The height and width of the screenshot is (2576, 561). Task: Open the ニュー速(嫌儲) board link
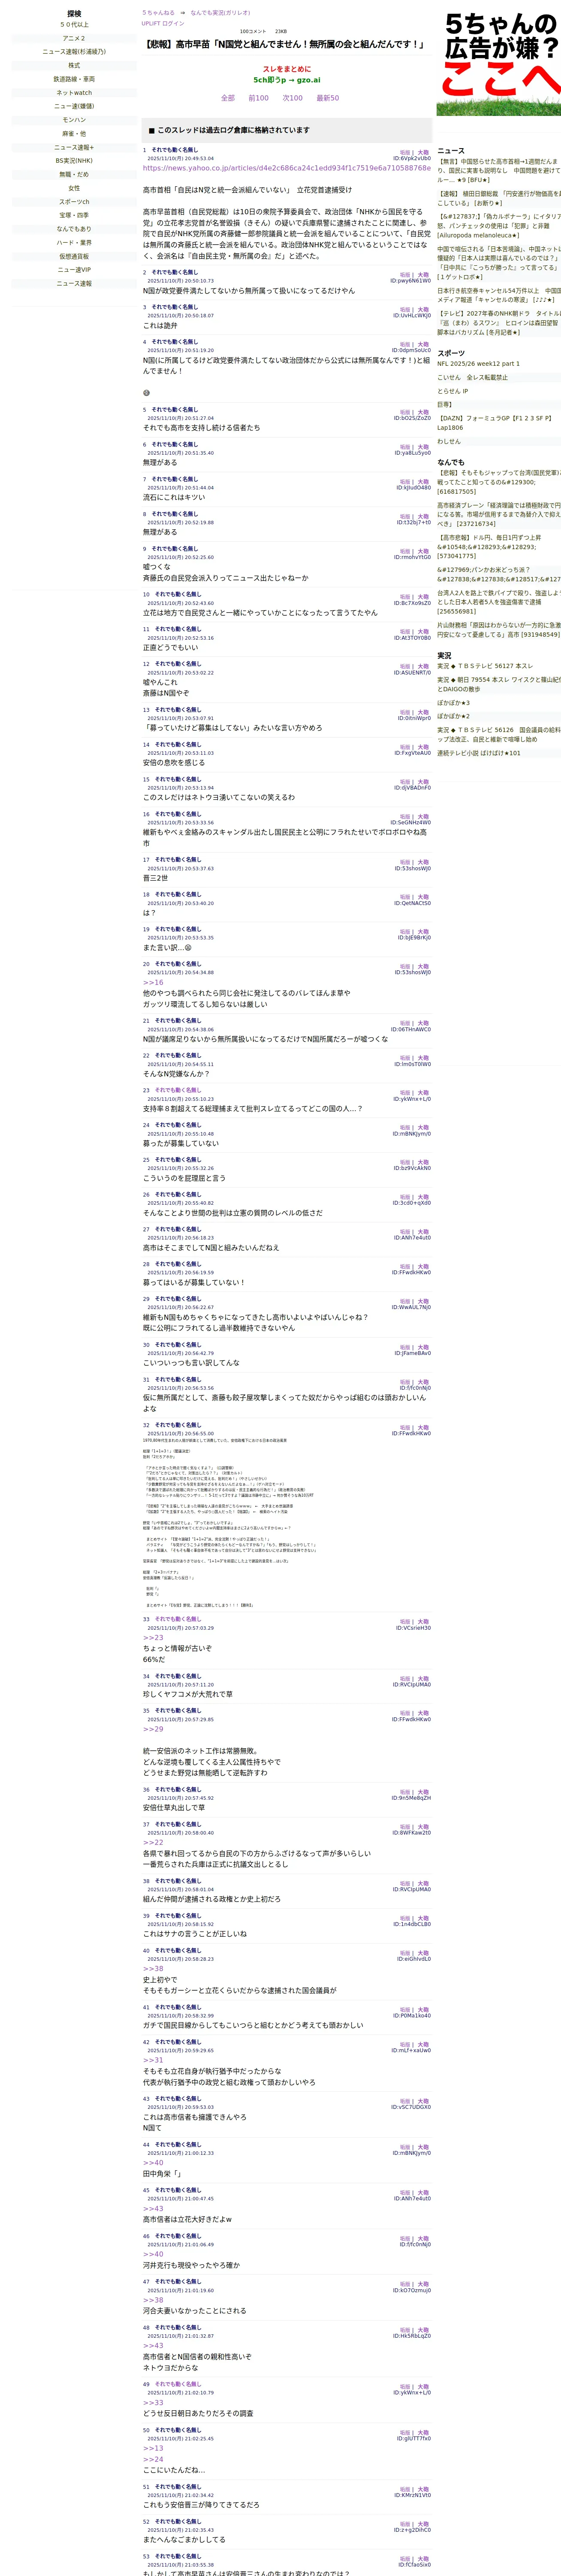pos(74,106)
